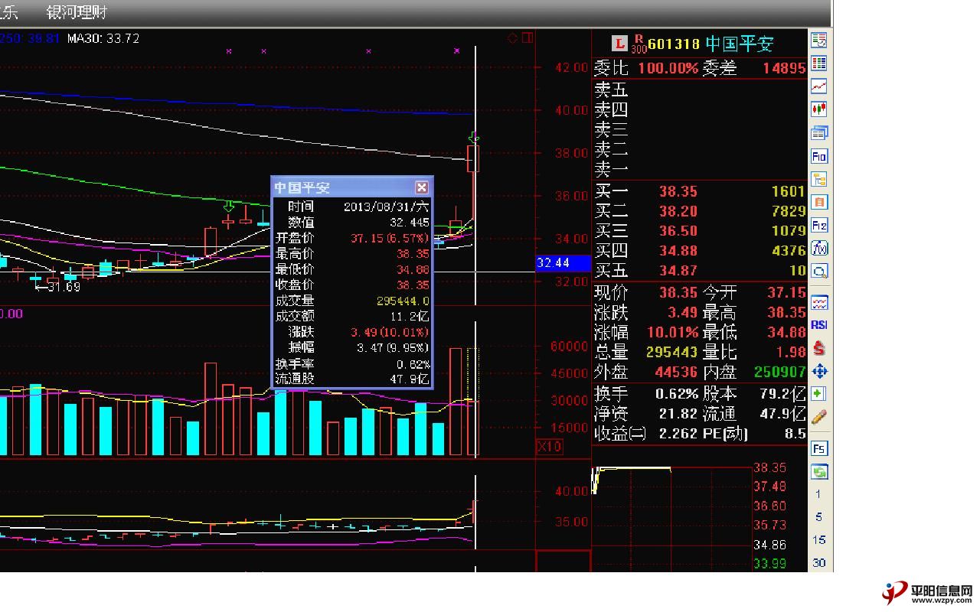Click the MA30: 33.72 indicator label
The image size is (980, 612).
click(103, 38)
